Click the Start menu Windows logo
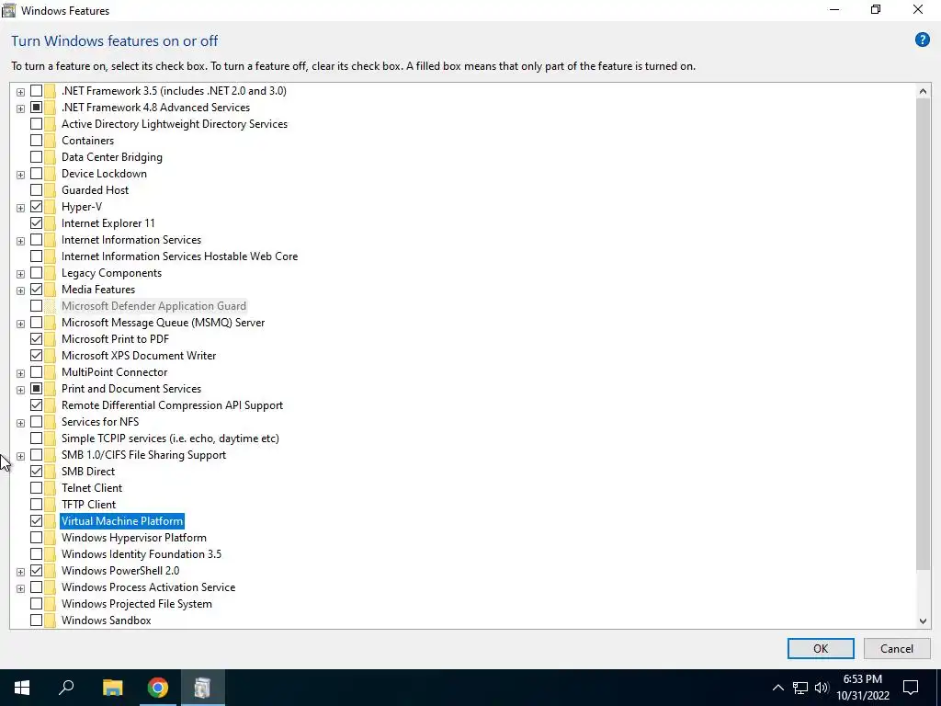Screen dimensions: 941x706 [22, 688]
